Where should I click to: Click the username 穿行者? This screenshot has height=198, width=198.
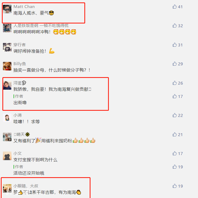pos(19,45)
